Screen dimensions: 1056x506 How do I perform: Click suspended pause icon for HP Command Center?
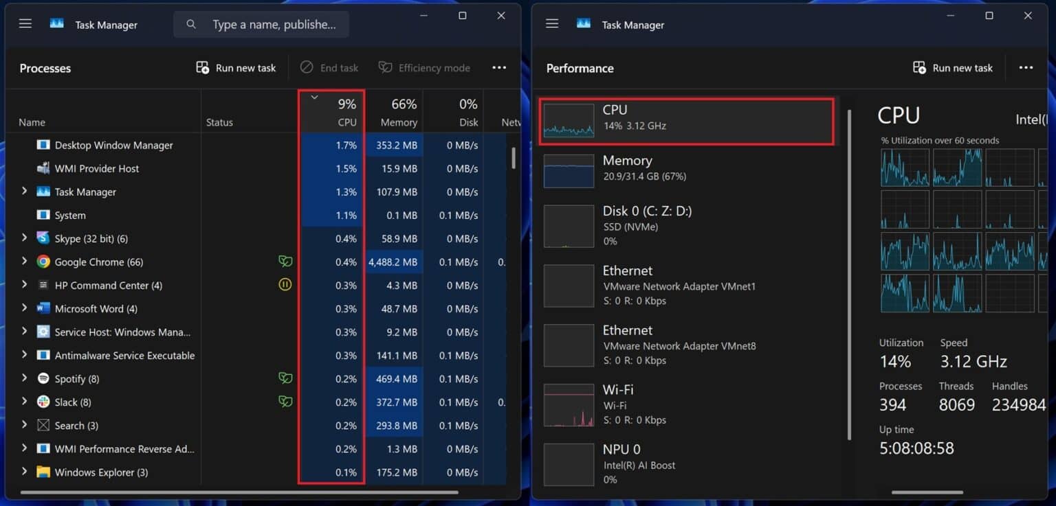click(285, 284)
